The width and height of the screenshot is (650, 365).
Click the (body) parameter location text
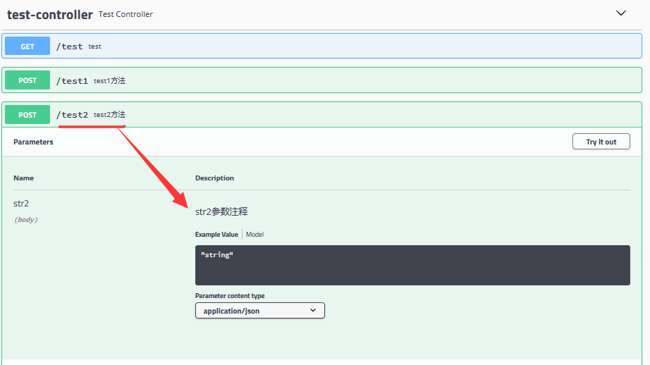point(25,220)
